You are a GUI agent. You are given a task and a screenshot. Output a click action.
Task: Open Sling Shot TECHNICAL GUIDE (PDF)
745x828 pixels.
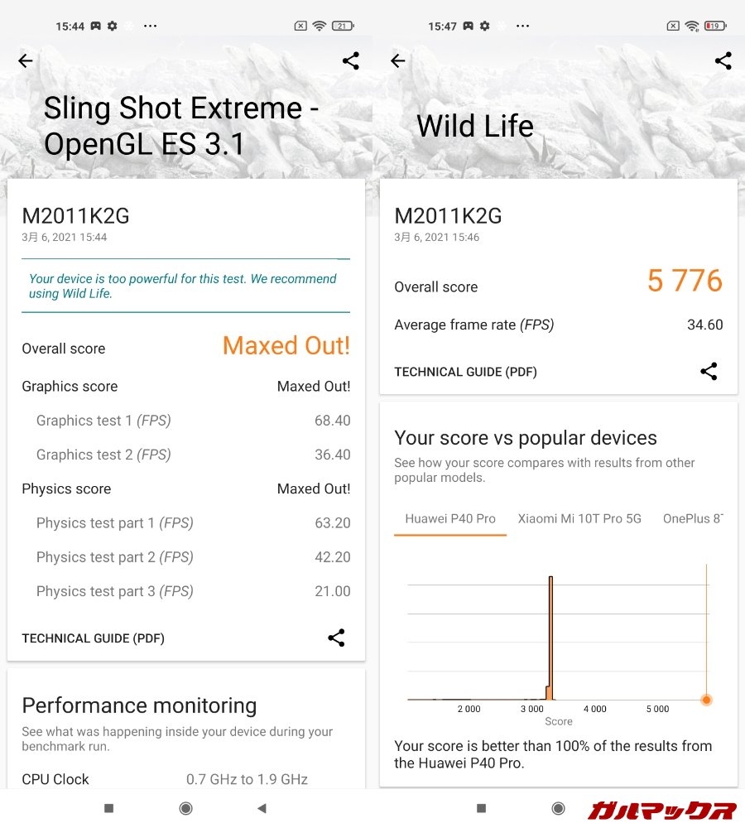pyautogui.click(x=93, y=638)
